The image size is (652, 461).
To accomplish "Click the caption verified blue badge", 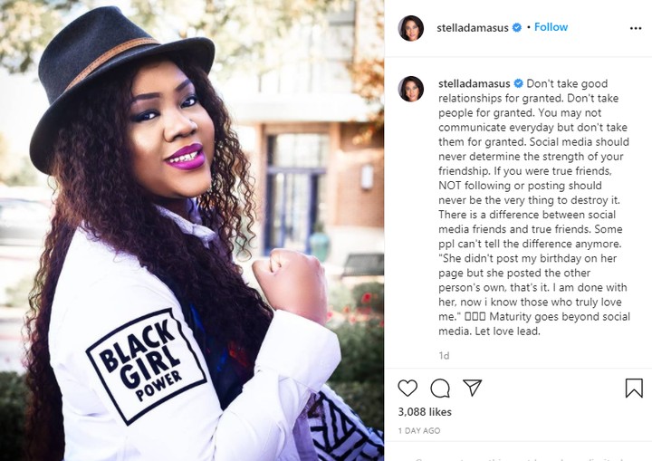I will pyautogui.click(x=518, y=83).
